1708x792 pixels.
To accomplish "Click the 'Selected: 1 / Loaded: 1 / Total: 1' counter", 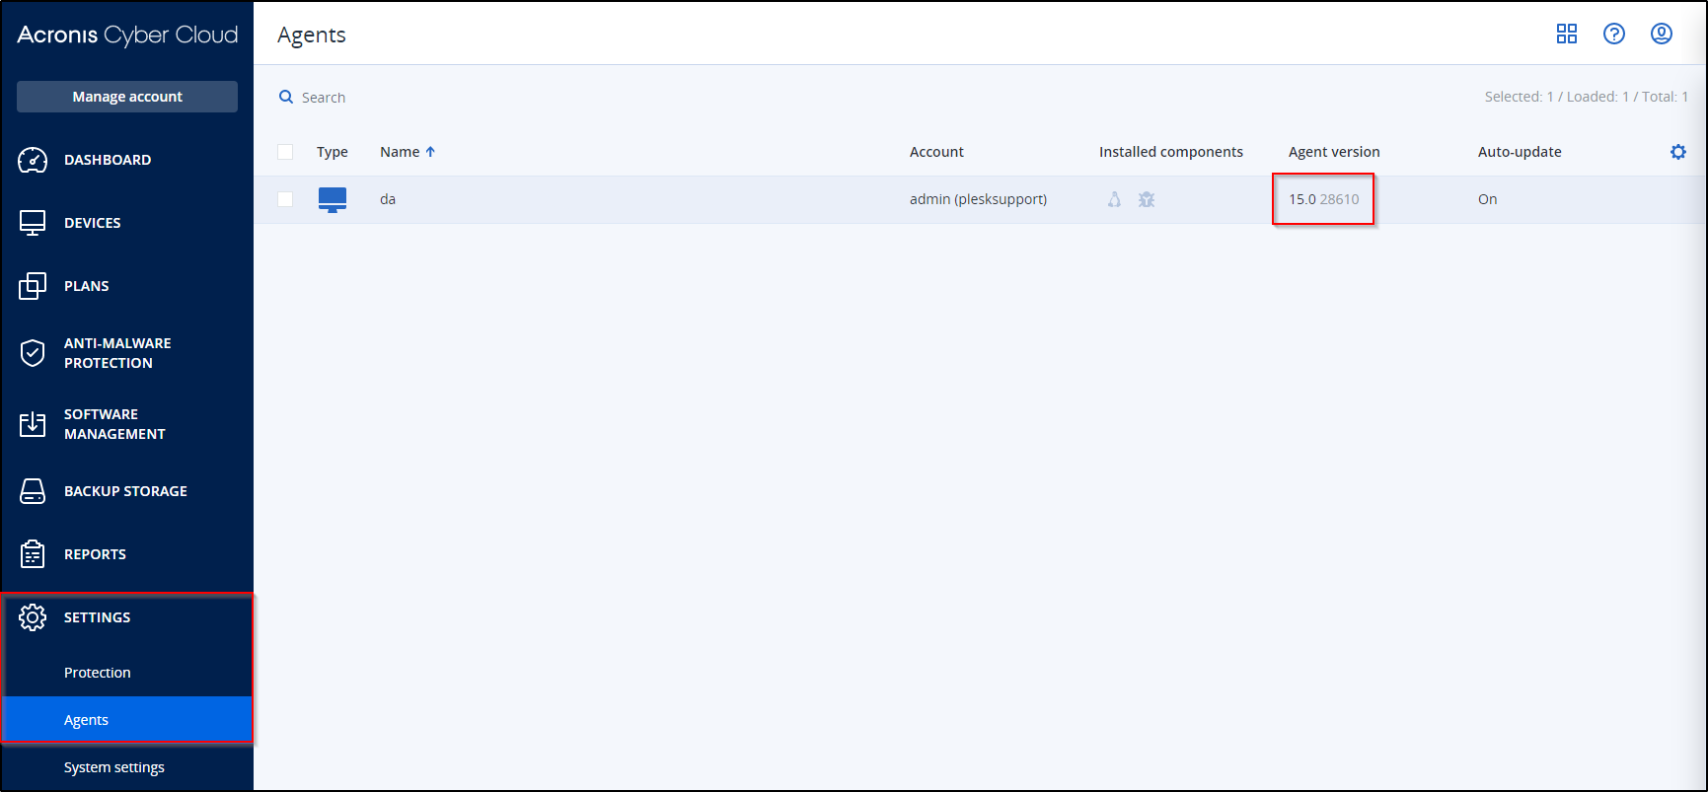I will click(1586, 97).
